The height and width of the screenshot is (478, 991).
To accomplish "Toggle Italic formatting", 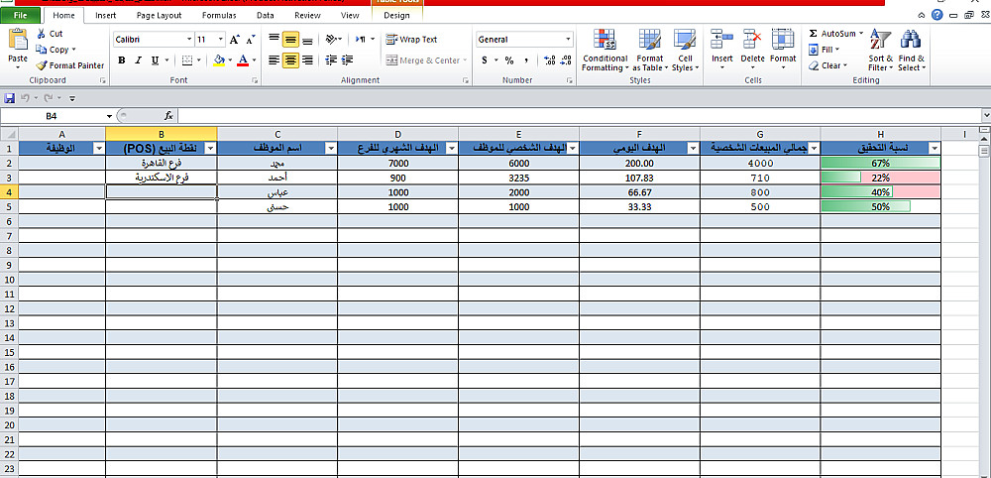I will [x=138, y=60].
